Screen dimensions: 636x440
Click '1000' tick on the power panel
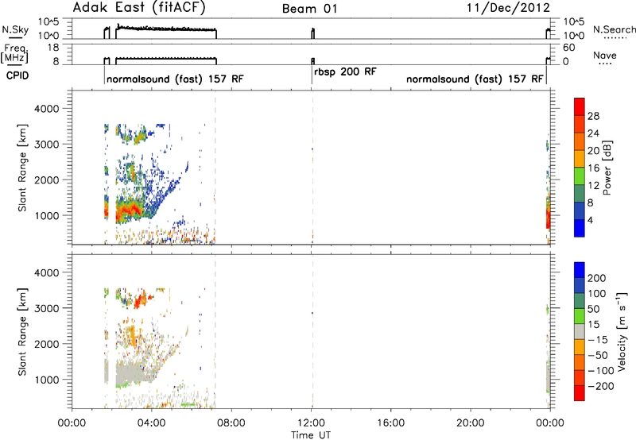[x=46, y=215]
